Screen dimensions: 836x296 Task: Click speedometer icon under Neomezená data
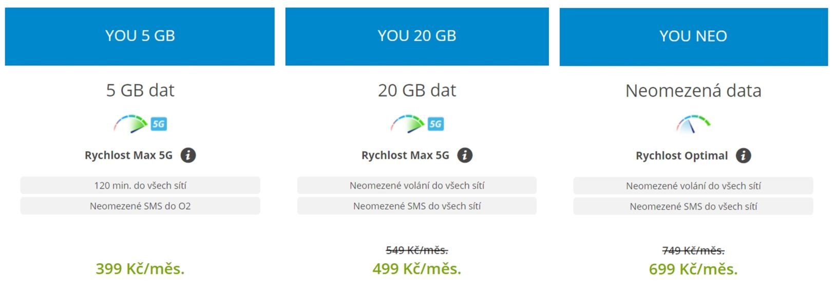(693, 124)
